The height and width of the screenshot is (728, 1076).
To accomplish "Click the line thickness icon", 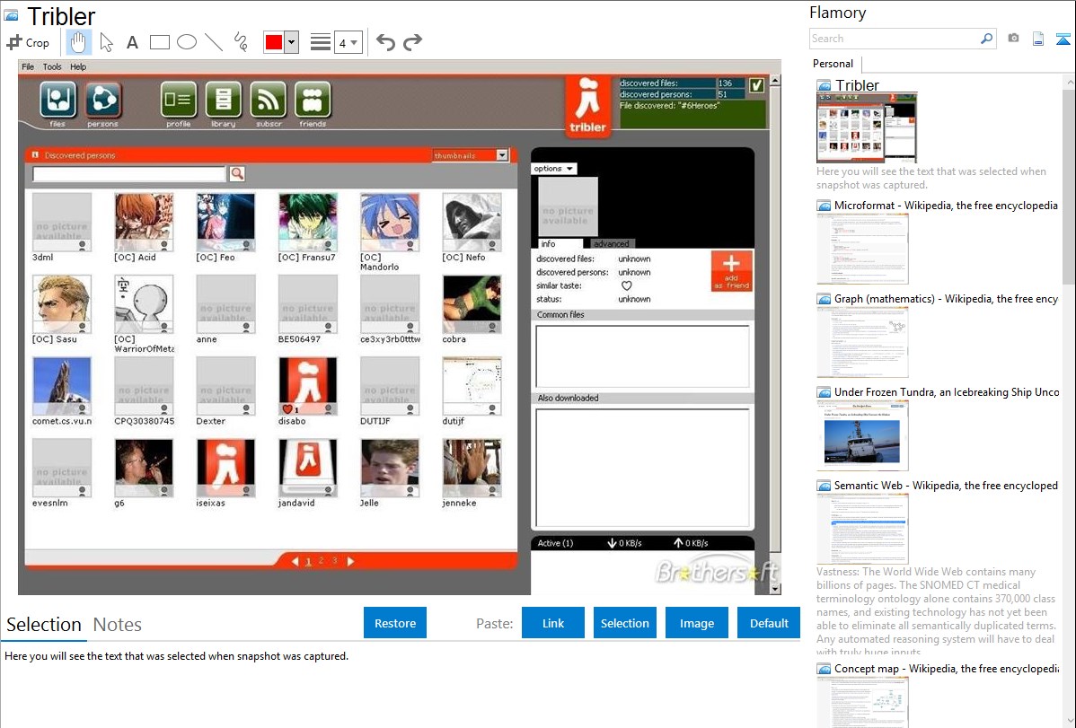I will point(321,42).
